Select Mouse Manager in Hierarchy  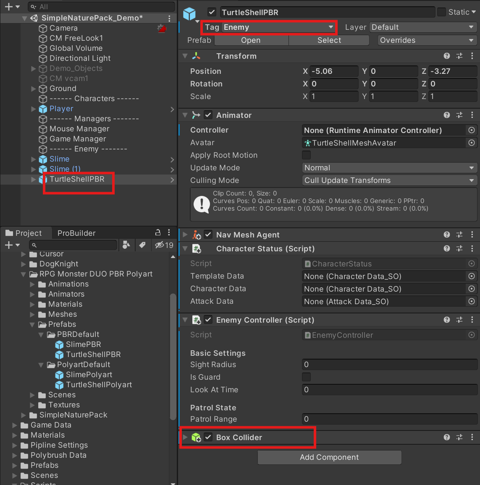(x=79, y=129)
